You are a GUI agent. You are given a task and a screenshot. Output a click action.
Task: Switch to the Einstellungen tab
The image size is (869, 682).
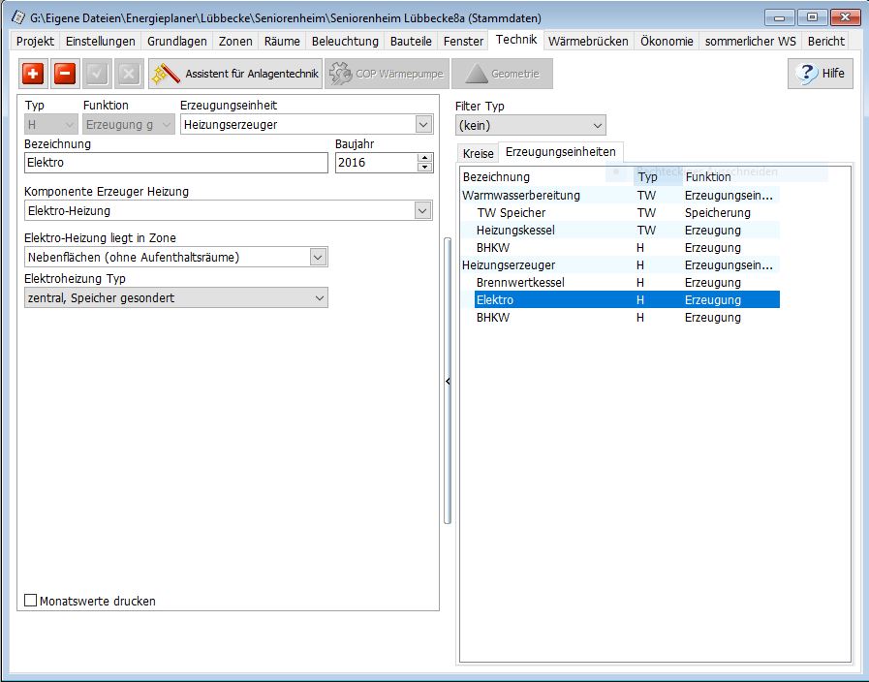(101, 41)
